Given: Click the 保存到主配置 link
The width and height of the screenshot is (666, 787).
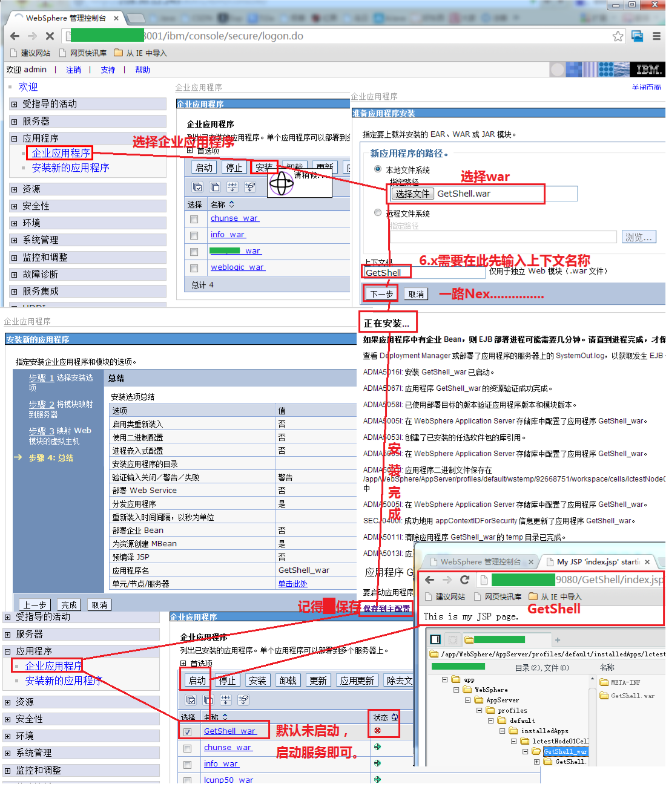Looking at the screenshot, I should point(386,609).
